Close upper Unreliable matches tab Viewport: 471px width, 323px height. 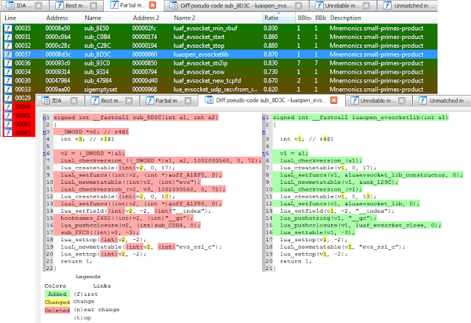click(366, 5)
